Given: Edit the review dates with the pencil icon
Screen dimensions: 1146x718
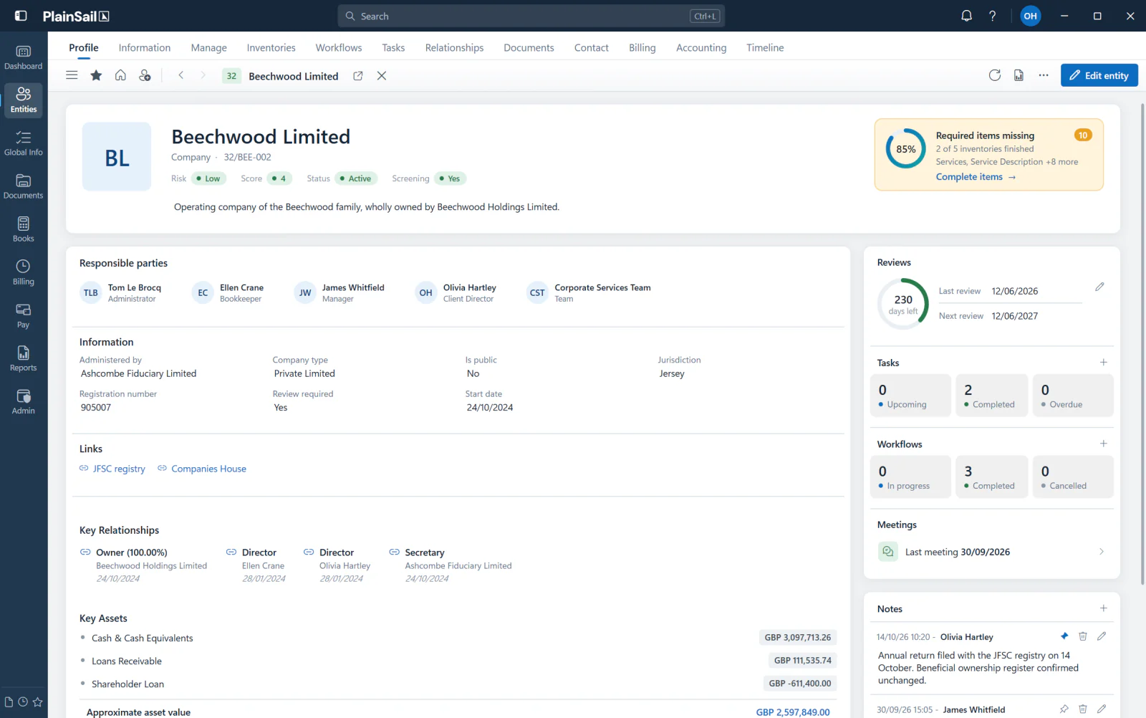Looking at the screenshot, I should coord(1099,287).
